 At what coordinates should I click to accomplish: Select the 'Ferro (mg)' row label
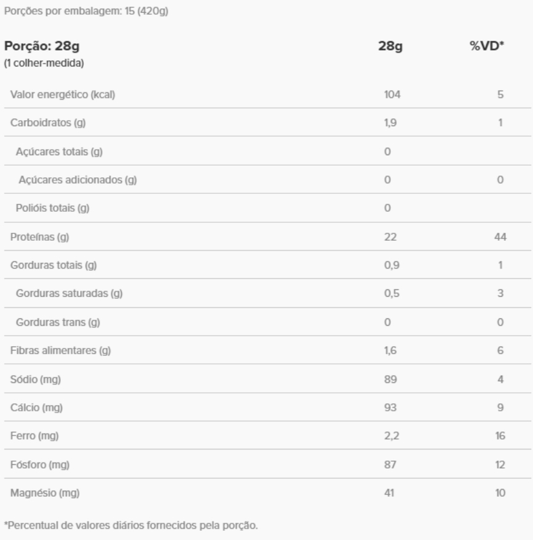36,436
